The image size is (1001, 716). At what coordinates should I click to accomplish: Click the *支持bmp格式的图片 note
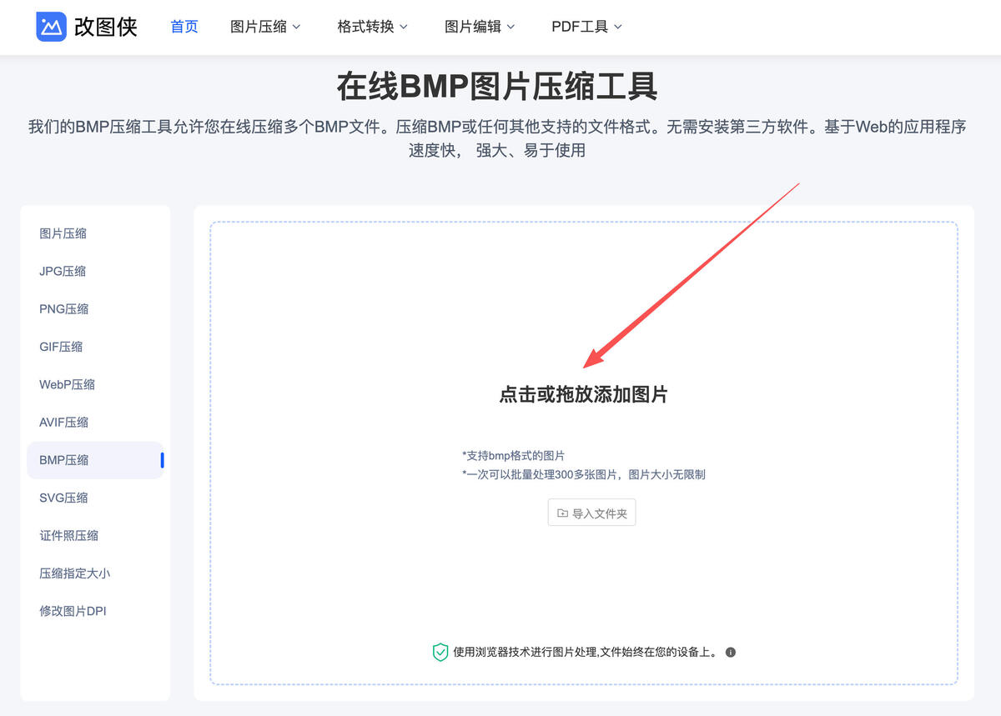pyautogui.click(x=514, y=456)
